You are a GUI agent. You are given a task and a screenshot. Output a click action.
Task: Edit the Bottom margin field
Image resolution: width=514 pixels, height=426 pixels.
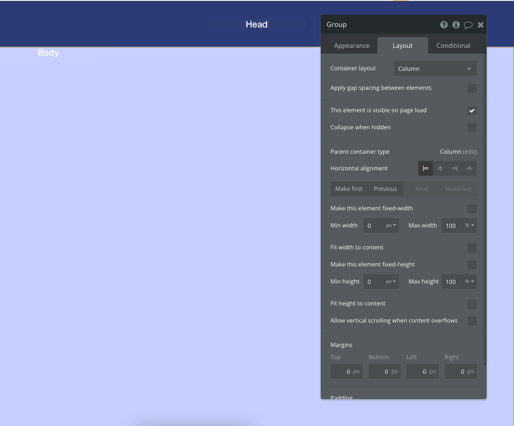click(x=385, y=372)
